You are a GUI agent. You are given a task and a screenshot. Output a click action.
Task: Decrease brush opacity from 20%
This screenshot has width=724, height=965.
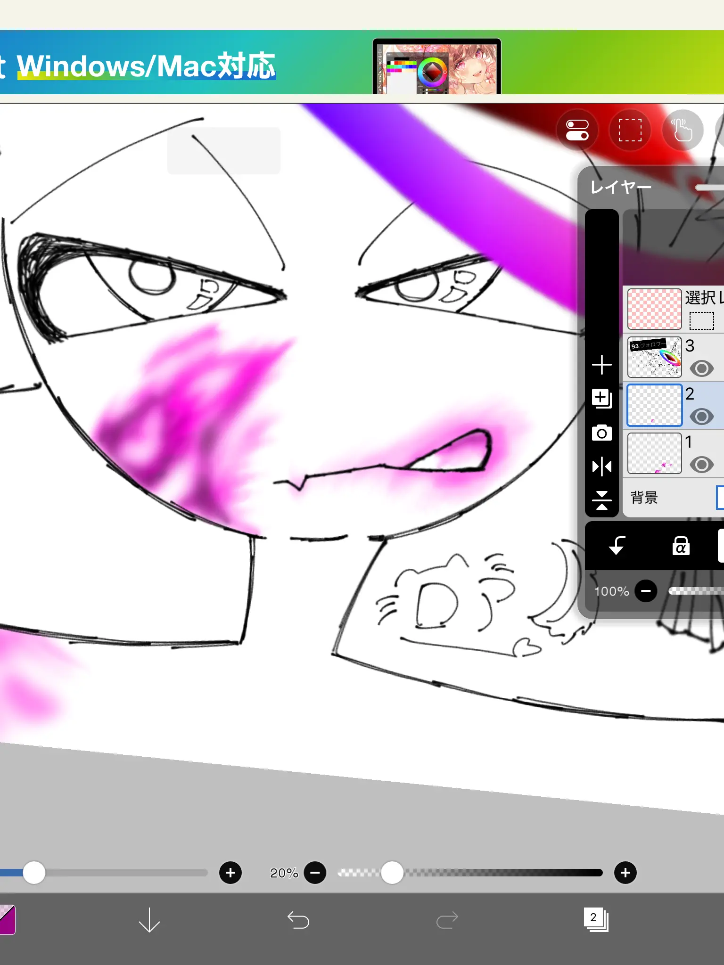point(315,873)
